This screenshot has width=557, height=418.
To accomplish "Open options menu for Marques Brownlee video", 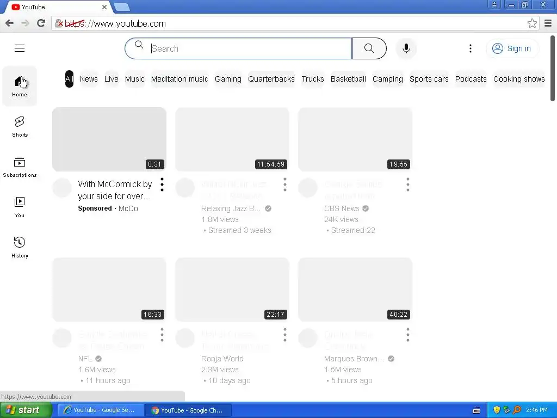I will point(408,335).
